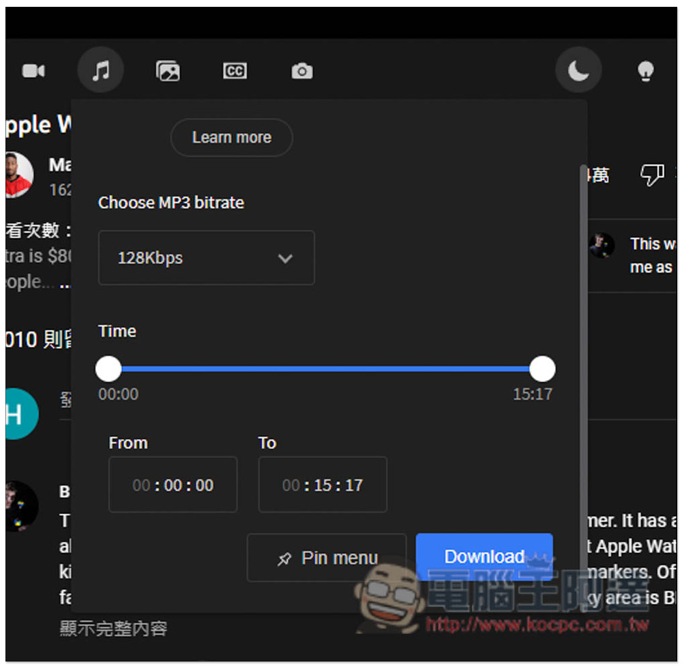The image size is (682, 669).
Task: Click the lightbulb icon in toolbar
Action: pyautogui.click(x=645, y=71)
